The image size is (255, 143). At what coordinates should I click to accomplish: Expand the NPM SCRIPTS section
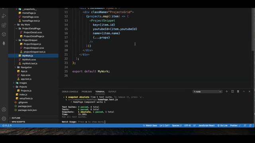(x=18, y=122)
